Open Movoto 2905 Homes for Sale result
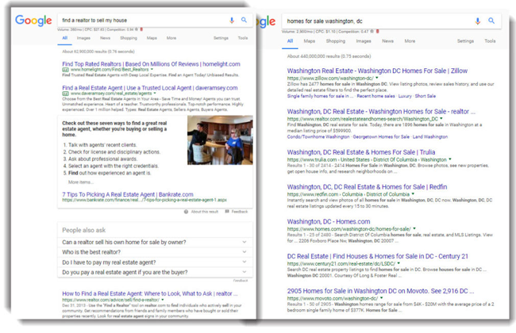Image resolution: width=516 pixels, height=333 pixels. 380,291
